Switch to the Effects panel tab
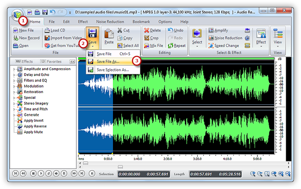The image size is (301, 189). 25,62
